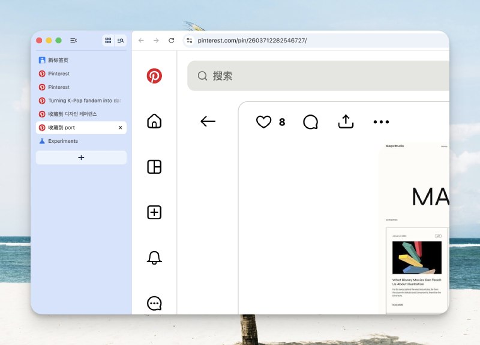Viewport: 480px width, 345px height.
Task: Go to Pinterest home feed
Action: coord(154,121)
